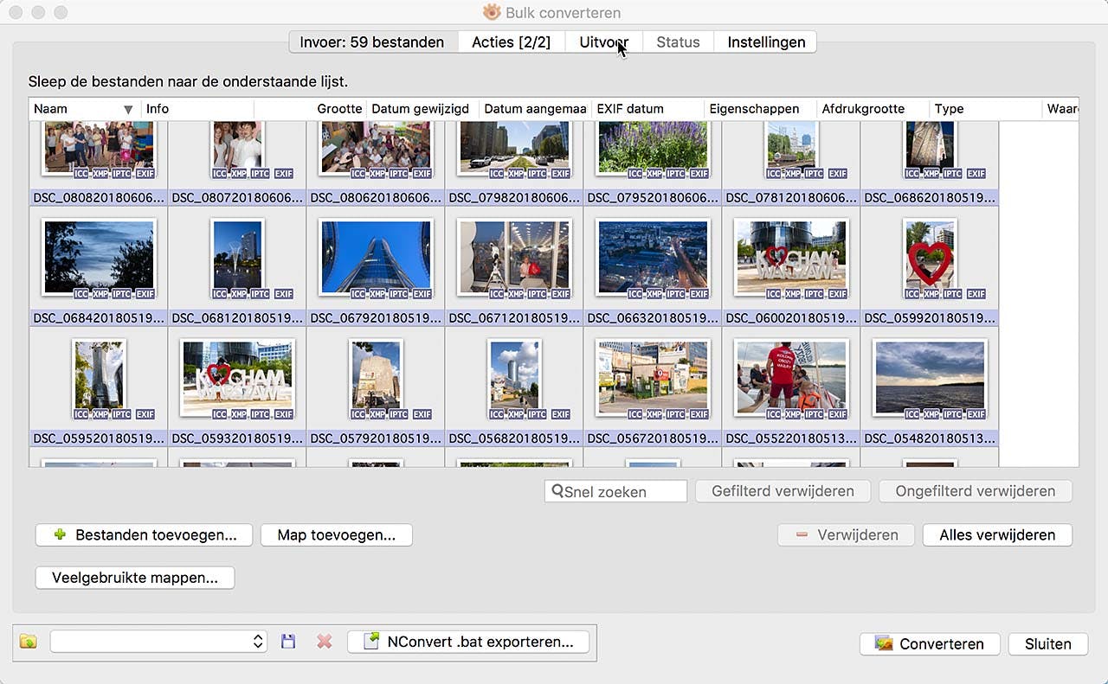Go to the Instellingen tab
1108x684 pixels.
(766, 42)
